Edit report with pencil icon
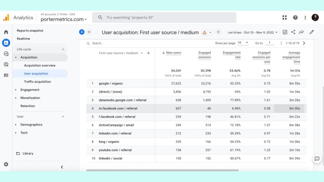Screen dimensions: 324x182 coord(312,32)
